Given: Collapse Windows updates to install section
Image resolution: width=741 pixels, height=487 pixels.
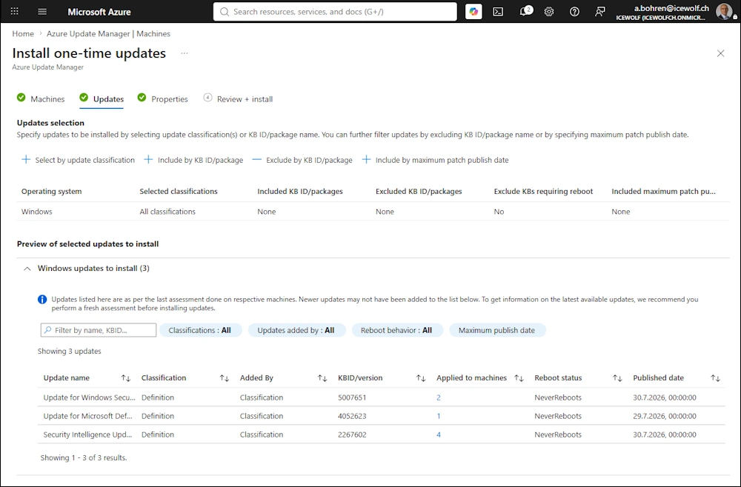Looking at the screenshot, I should click(27, 269).
